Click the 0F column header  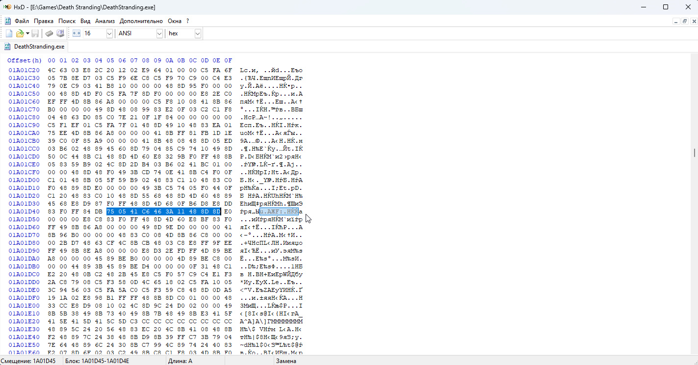[x=228, y=60]
